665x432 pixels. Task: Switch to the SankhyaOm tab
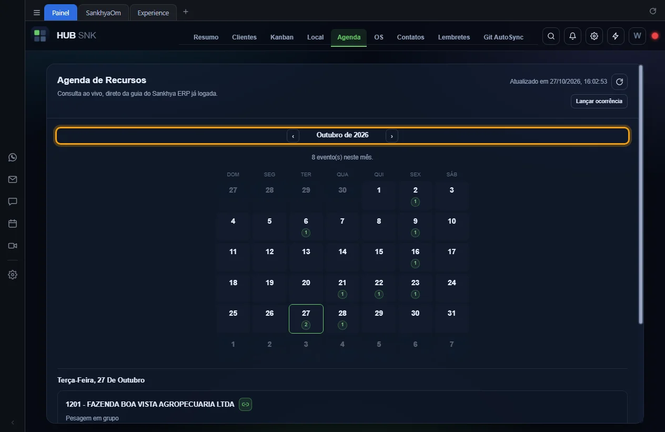click(103, 13)
